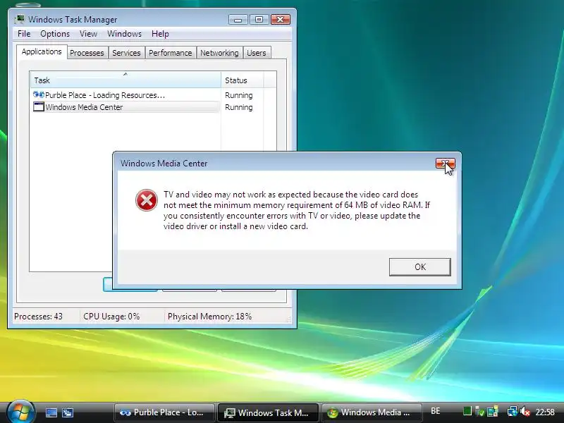Click the Physical Memory: 18% status entry
564x423 pixels.
(209, 317)
